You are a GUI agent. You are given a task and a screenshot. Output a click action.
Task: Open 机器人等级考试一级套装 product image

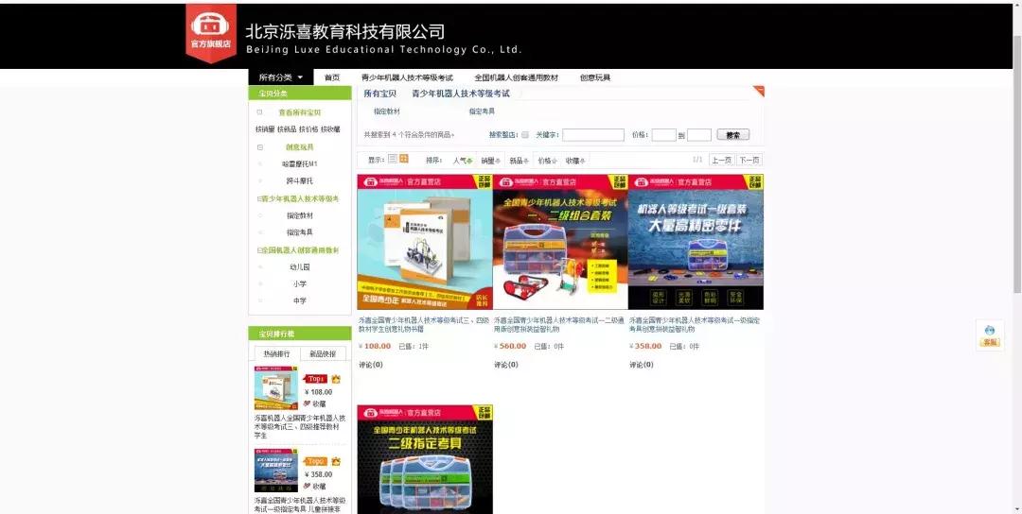coord(696,241)
